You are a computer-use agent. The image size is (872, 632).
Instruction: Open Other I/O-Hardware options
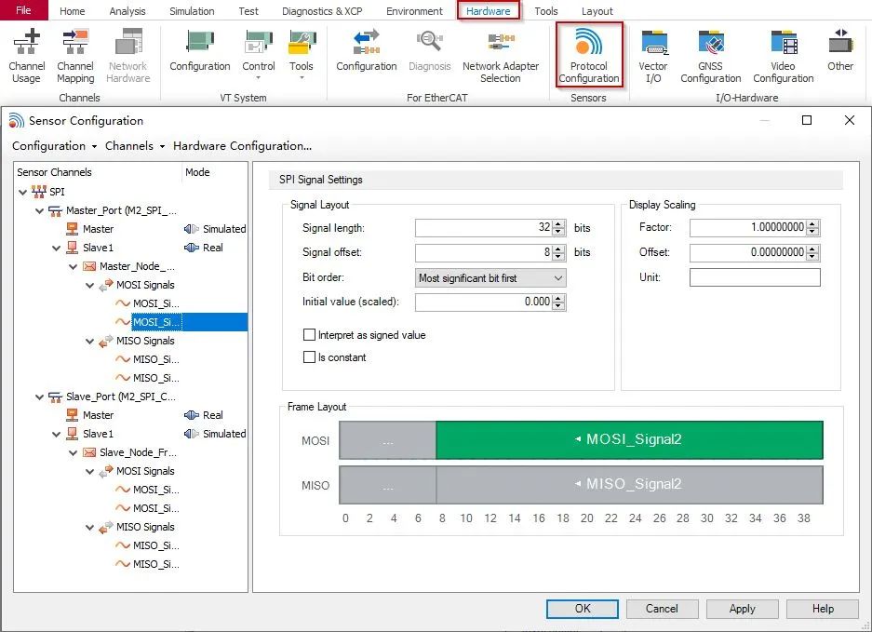tap(840, 51)
